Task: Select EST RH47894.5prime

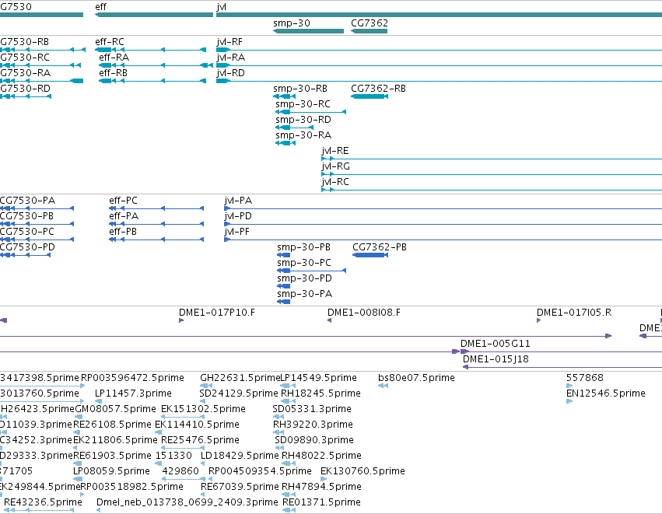Action: click(289, 495)
